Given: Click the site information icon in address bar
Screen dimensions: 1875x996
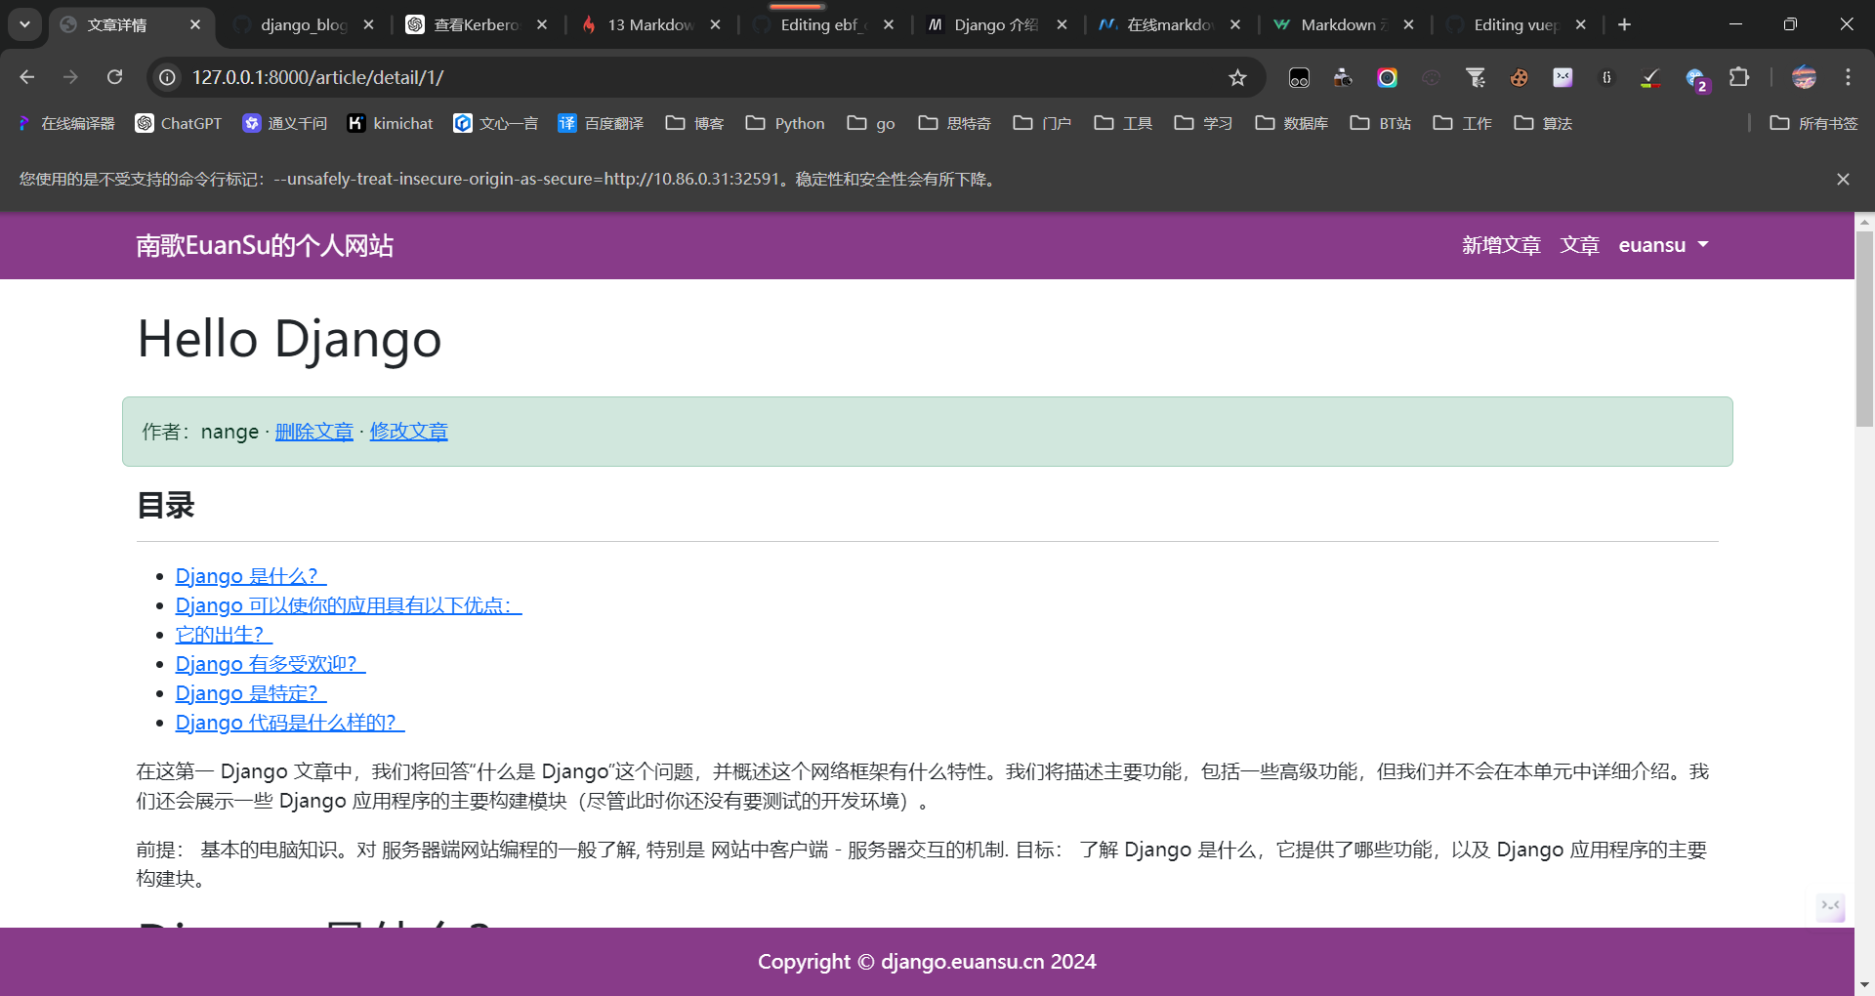Looking at the screenshot, I should (168, 77).
